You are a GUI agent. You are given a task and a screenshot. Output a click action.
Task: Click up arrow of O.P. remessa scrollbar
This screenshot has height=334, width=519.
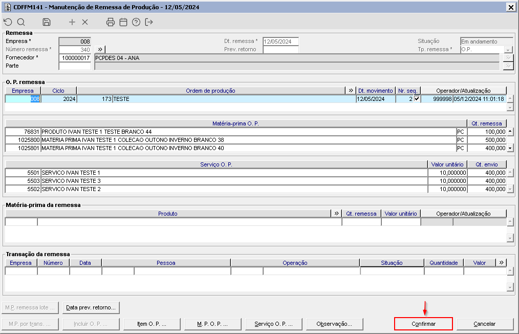coord(510,99)
